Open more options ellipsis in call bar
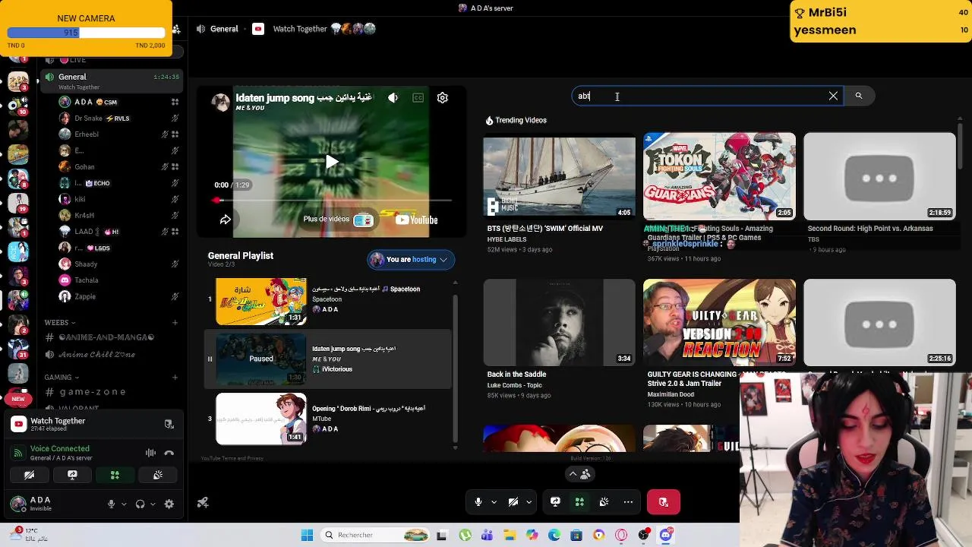The width and height of the screenshot is (972, 547). (628, 502)
